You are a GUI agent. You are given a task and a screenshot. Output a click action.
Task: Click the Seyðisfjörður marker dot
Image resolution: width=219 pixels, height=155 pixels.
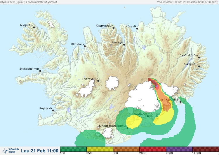pos(199,57)
